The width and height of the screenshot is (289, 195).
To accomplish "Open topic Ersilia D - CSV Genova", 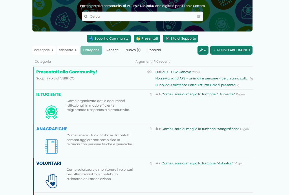I will (x=173, y=72).
